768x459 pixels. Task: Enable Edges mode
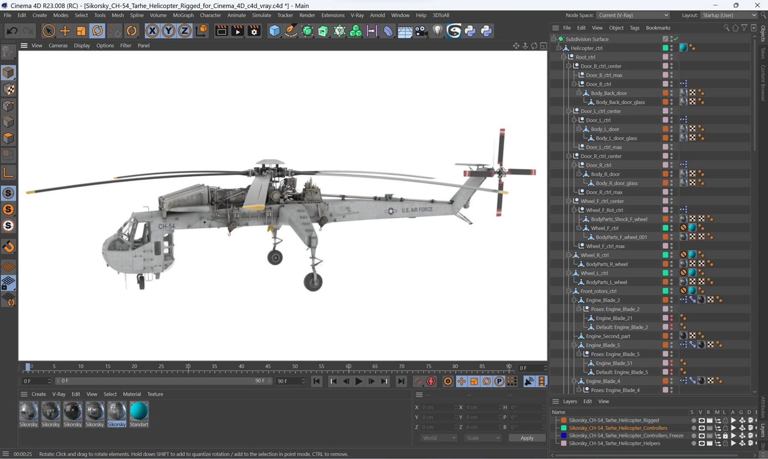pos(9,122)
